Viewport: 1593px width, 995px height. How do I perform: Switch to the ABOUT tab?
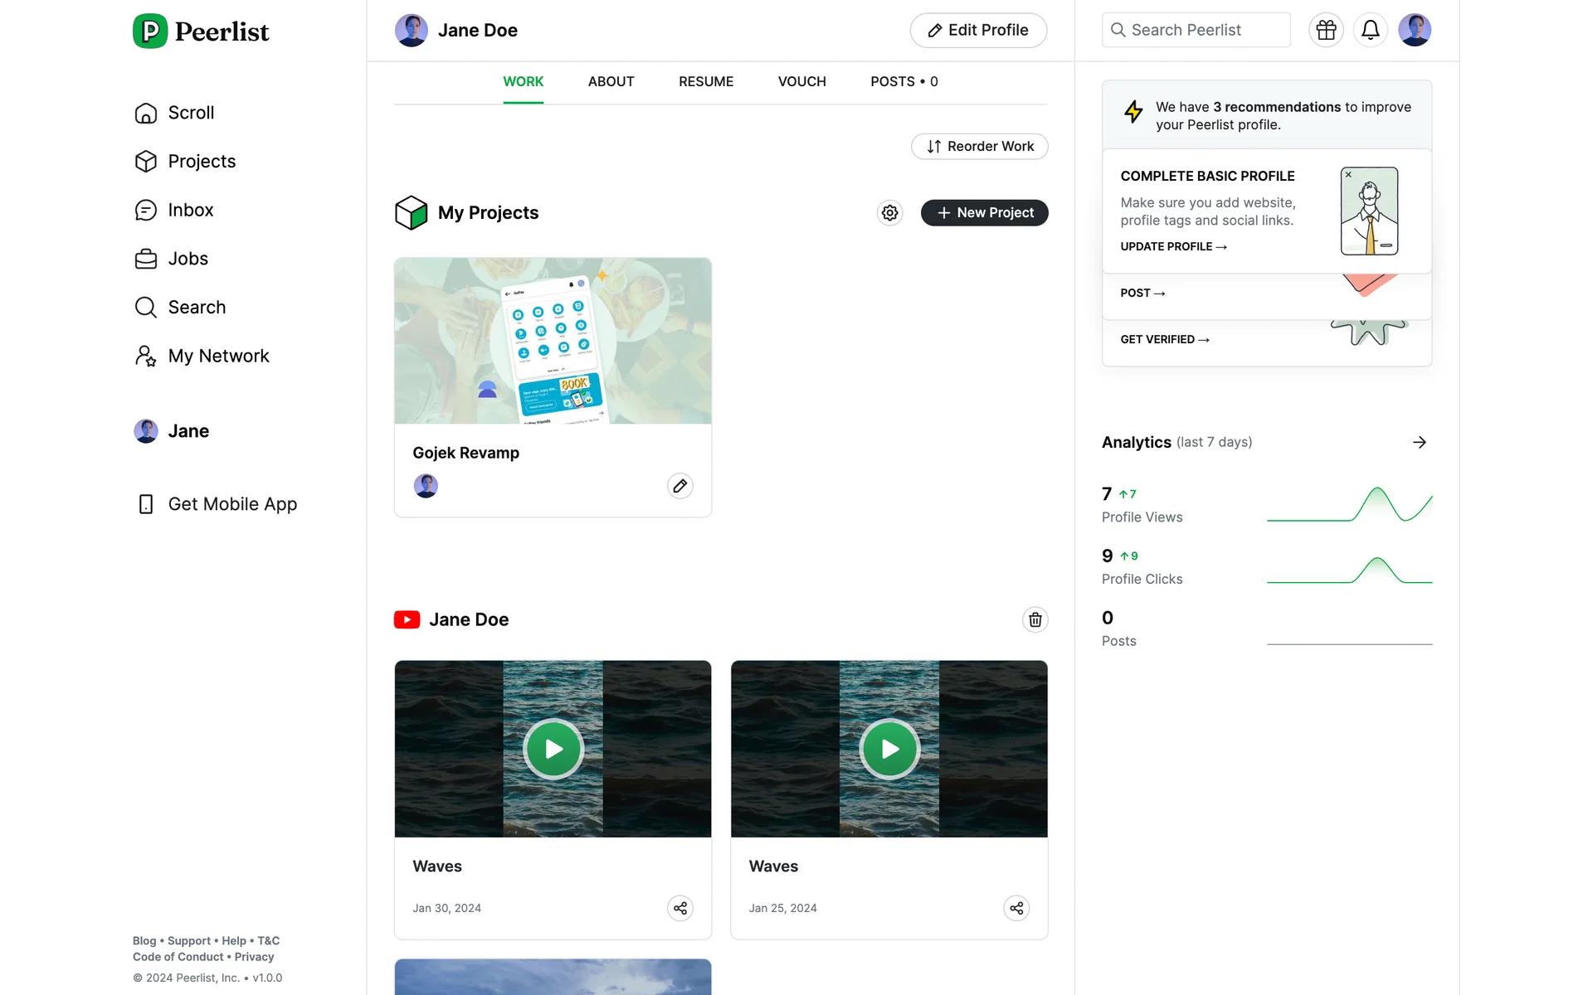point(611,81)
